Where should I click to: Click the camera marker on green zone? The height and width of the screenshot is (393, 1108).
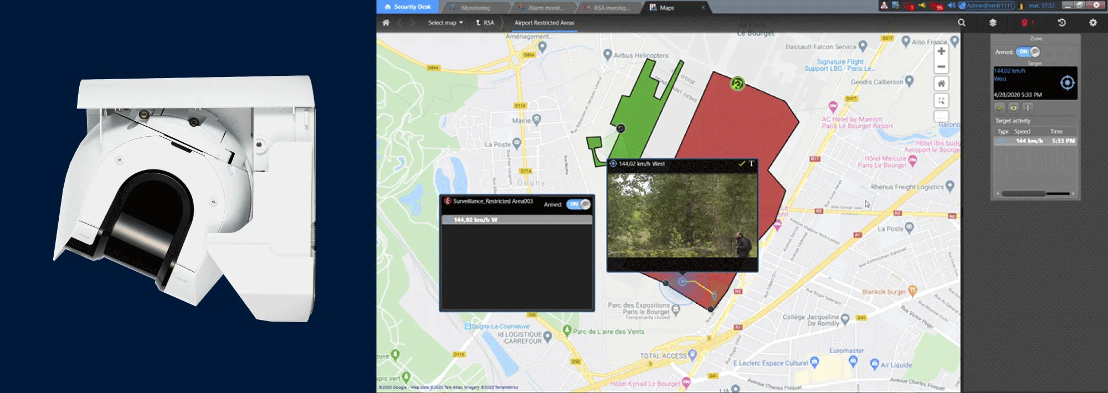(x=620, y=128)
